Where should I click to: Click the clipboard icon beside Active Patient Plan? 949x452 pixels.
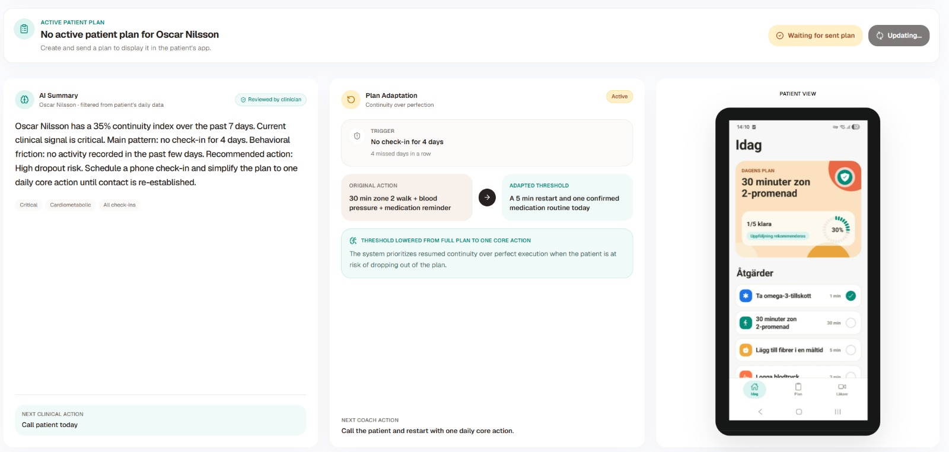tap(24, 28)
